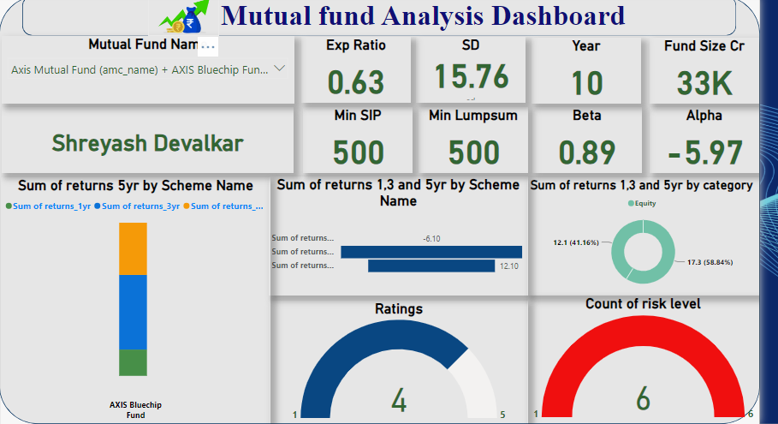Click the orange legend marker in column chart
778x424 pixels.
pyautogui.click(x=187, y=206)
